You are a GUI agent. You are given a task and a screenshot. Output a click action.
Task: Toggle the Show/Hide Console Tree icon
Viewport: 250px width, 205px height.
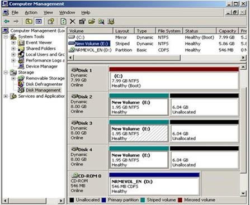click(39, 22)
